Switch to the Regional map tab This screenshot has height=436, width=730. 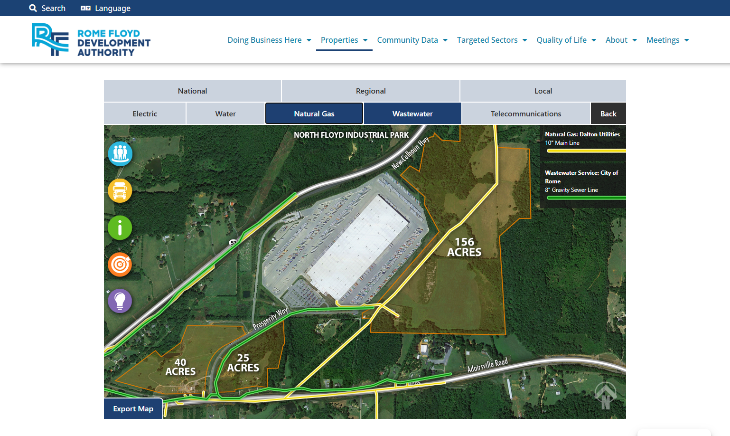click(x=371, y=91)
